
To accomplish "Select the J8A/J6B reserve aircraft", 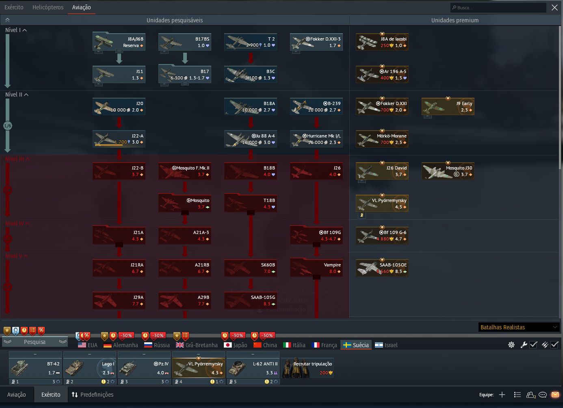I will click(x=119, y=42).
